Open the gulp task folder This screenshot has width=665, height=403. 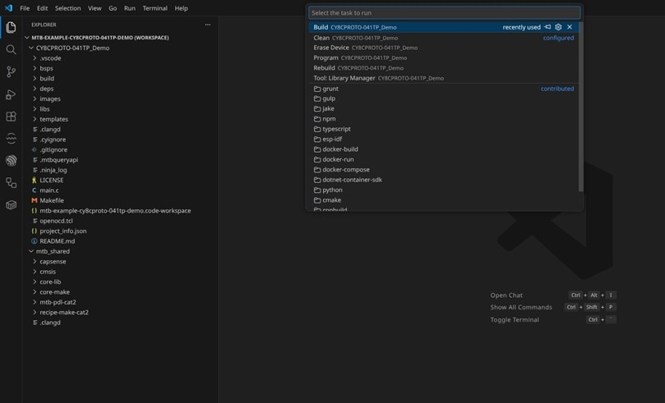click(444, 98)
